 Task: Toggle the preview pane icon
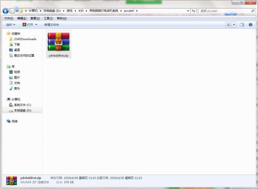pos(242,25)
